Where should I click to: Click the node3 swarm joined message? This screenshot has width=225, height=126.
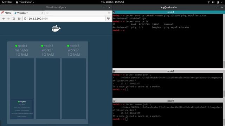point(137,116)
